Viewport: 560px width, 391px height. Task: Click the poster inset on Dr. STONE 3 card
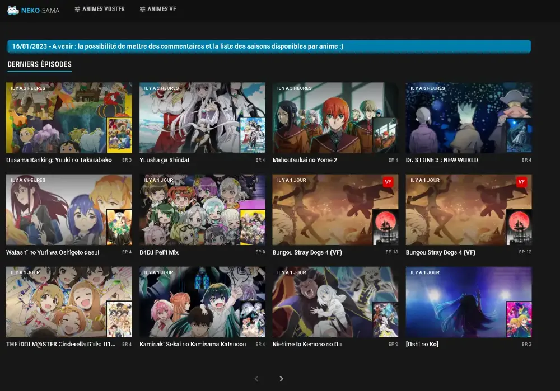point(519,135)
